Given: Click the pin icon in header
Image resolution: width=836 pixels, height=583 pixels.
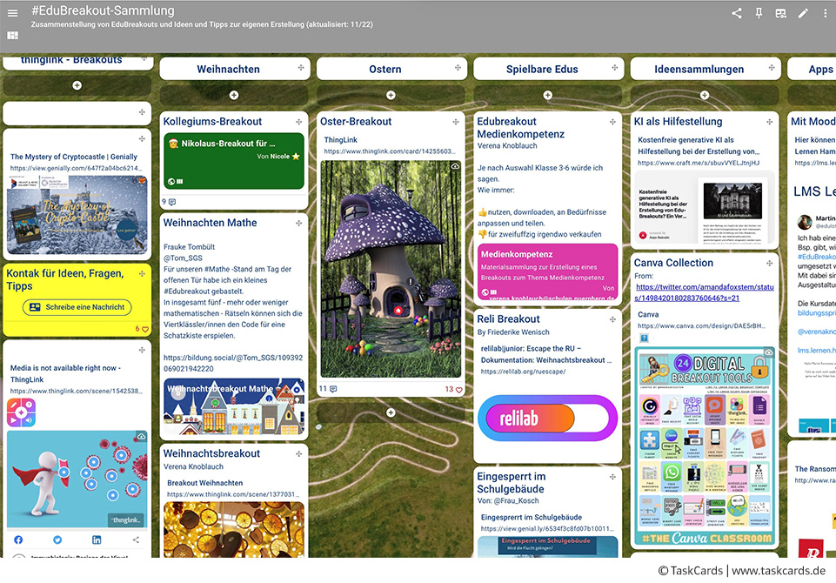Looking at the screenshot, I should click(x=759, y=13).
